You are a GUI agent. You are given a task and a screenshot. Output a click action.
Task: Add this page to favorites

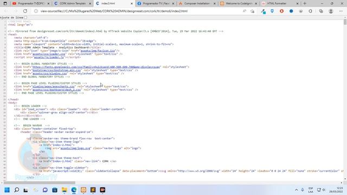(252, 11)
